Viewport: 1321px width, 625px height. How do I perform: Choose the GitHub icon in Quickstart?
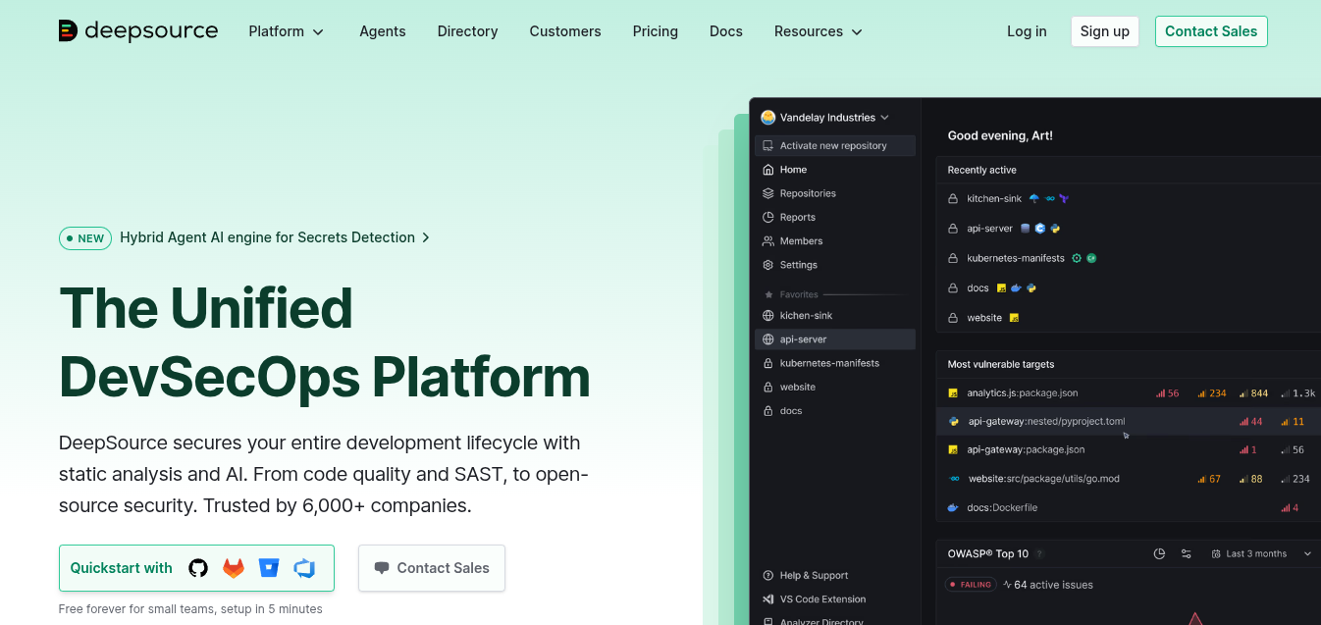click(x=198, y=568)
